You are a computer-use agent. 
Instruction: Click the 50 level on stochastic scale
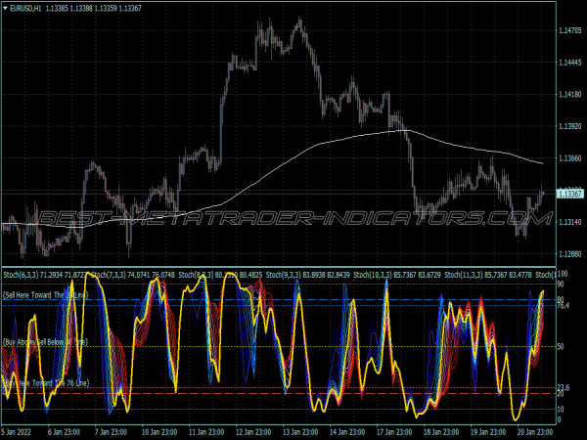(561, 347)
